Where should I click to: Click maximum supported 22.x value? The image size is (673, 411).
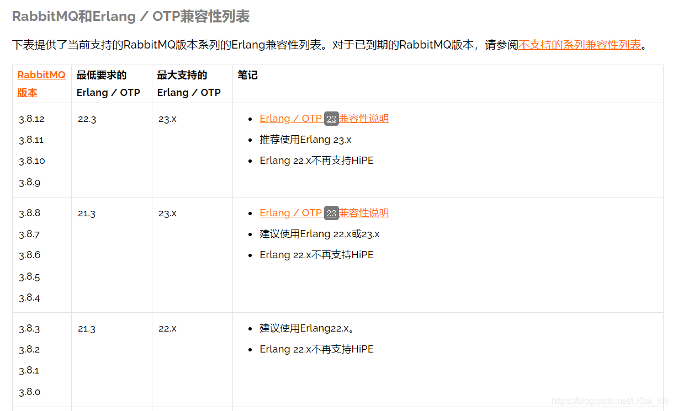[x=167, y=328]
